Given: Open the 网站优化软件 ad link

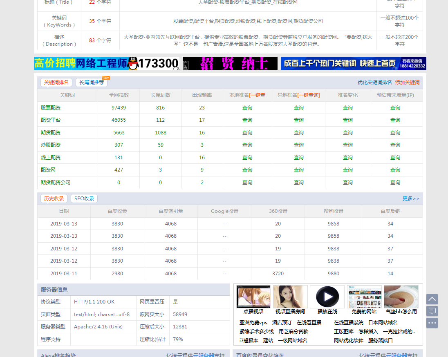Looking at the screenshot, I should point(349,340).
